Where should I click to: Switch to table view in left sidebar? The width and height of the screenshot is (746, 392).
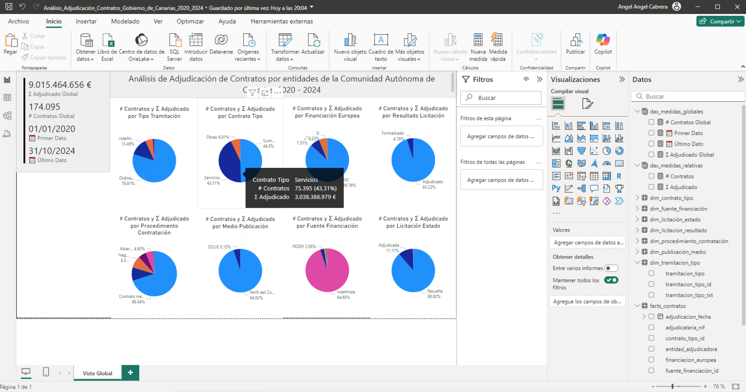pos(7,98)
